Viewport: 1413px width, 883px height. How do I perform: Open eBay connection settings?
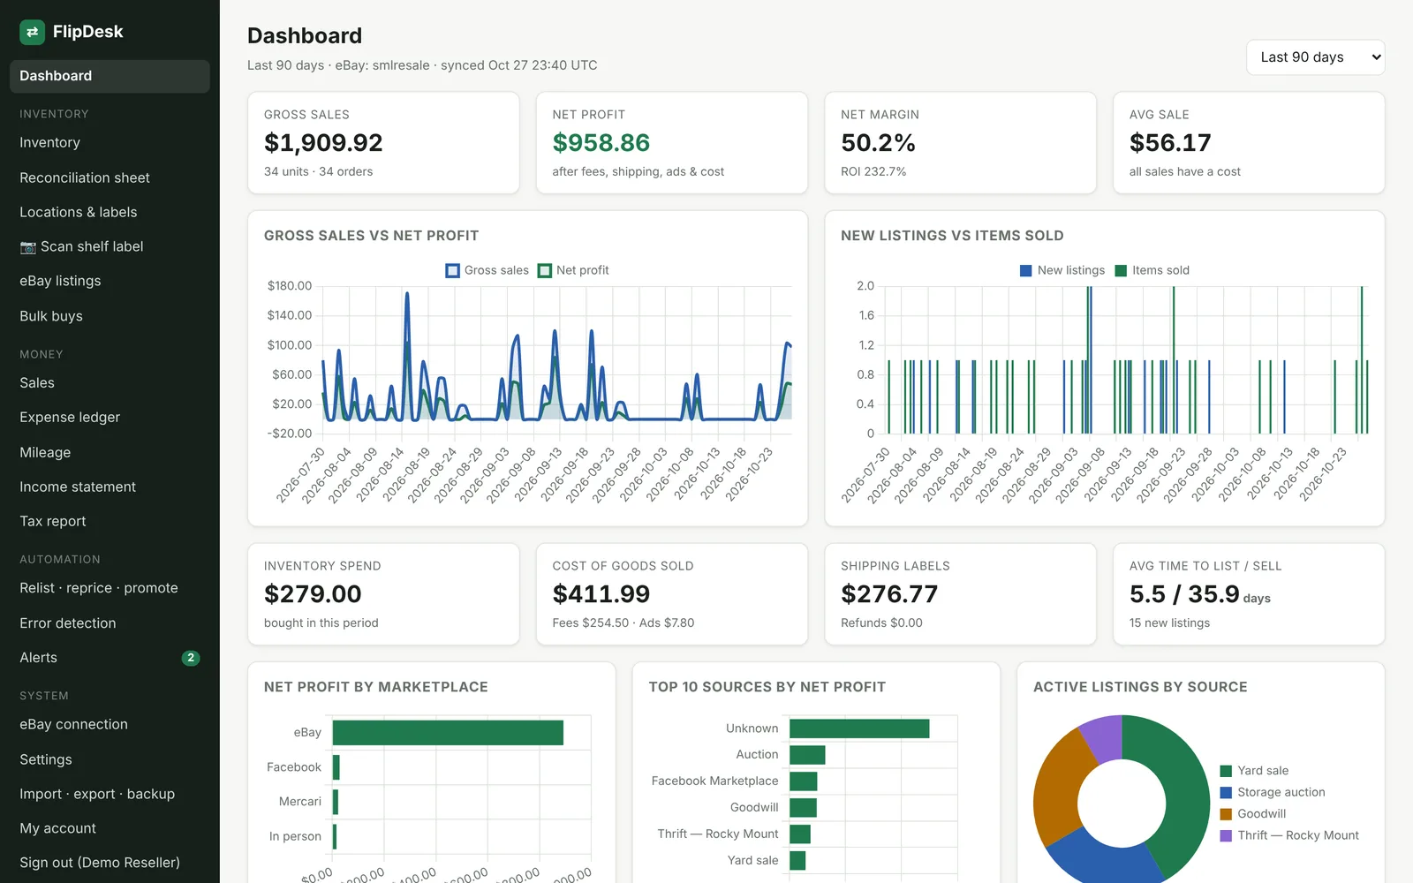coord(110,724)
